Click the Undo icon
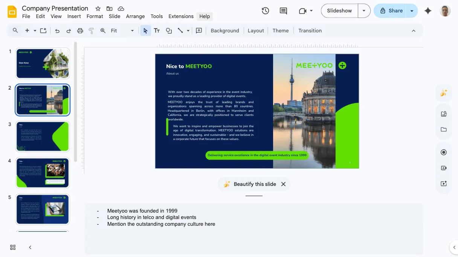458x257 pixels. tap(57, 30)
